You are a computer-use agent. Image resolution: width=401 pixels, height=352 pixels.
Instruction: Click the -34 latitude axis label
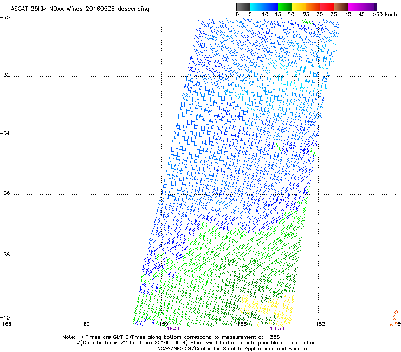click(5, 133)
